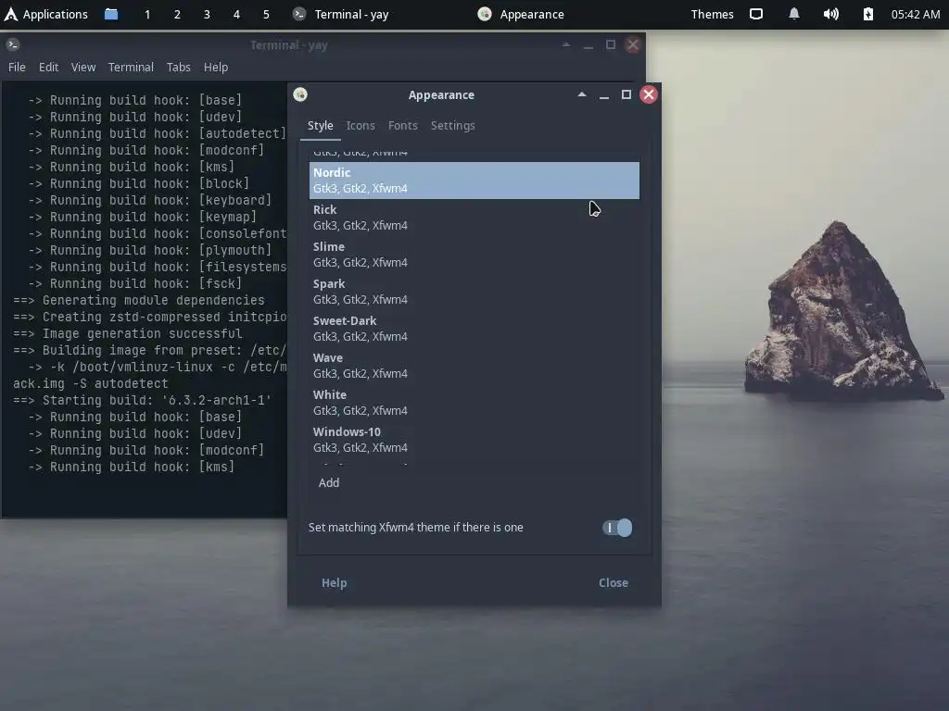
Task: Click Appearance icon in taskbar
Action: pyautogui.click(x=484, y=14)
